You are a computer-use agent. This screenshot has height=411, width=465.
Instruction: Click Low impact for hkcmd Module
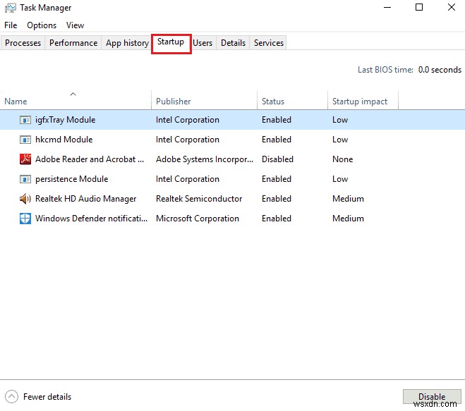[x=340, y=140]
